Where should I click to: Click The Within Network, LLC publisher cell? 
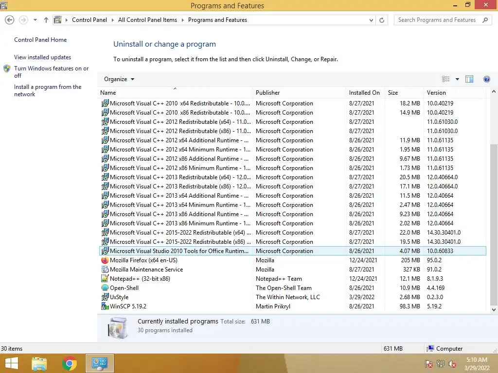(x=288, y=297)
